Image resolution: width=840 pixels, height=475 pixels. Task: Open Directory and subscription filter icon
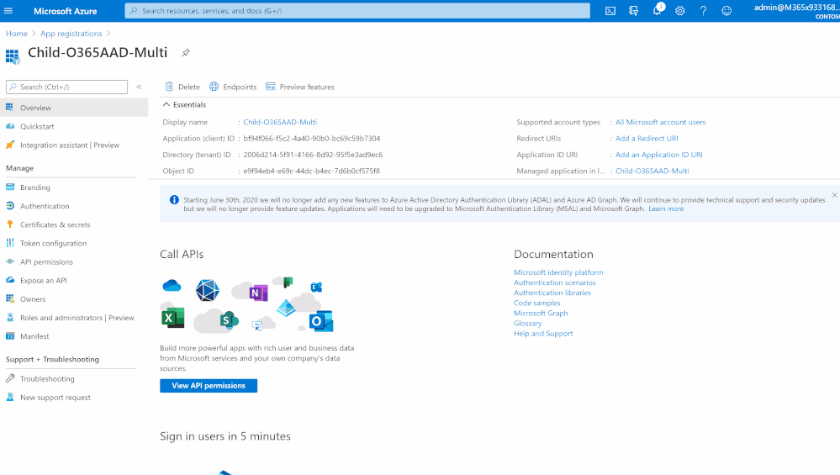tap(634, 11)
